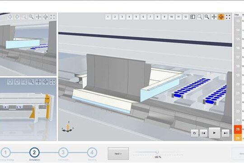Viewport: 244px width, 163px height.
Task: Click the Next > button
Action: point(118,153)
